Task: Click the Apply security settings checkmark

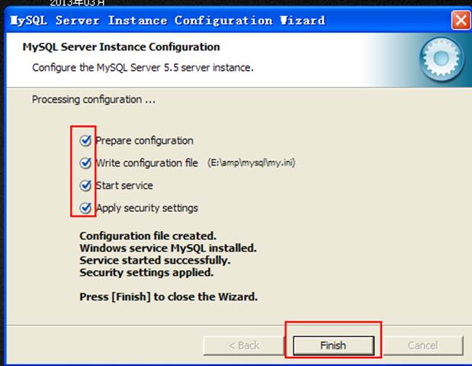Action: pos(85,207)
